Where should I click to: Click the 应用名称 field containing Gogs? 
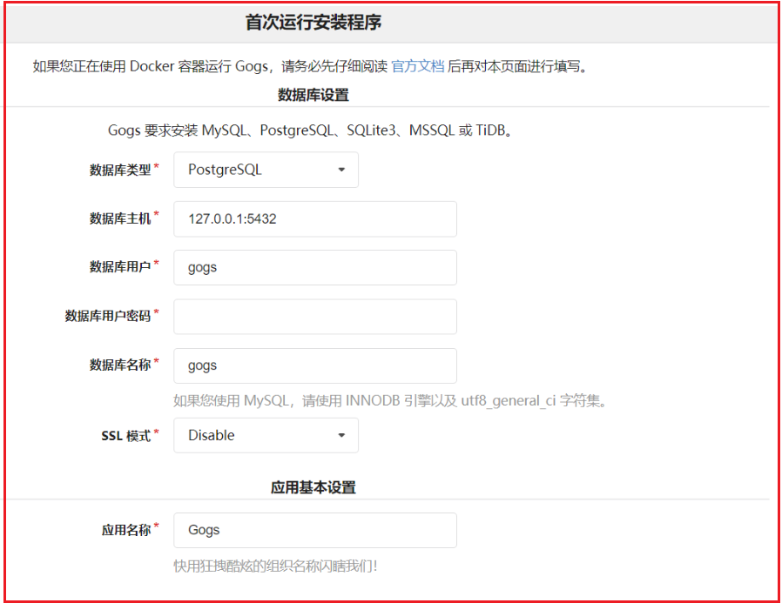[x=315, y=530]
